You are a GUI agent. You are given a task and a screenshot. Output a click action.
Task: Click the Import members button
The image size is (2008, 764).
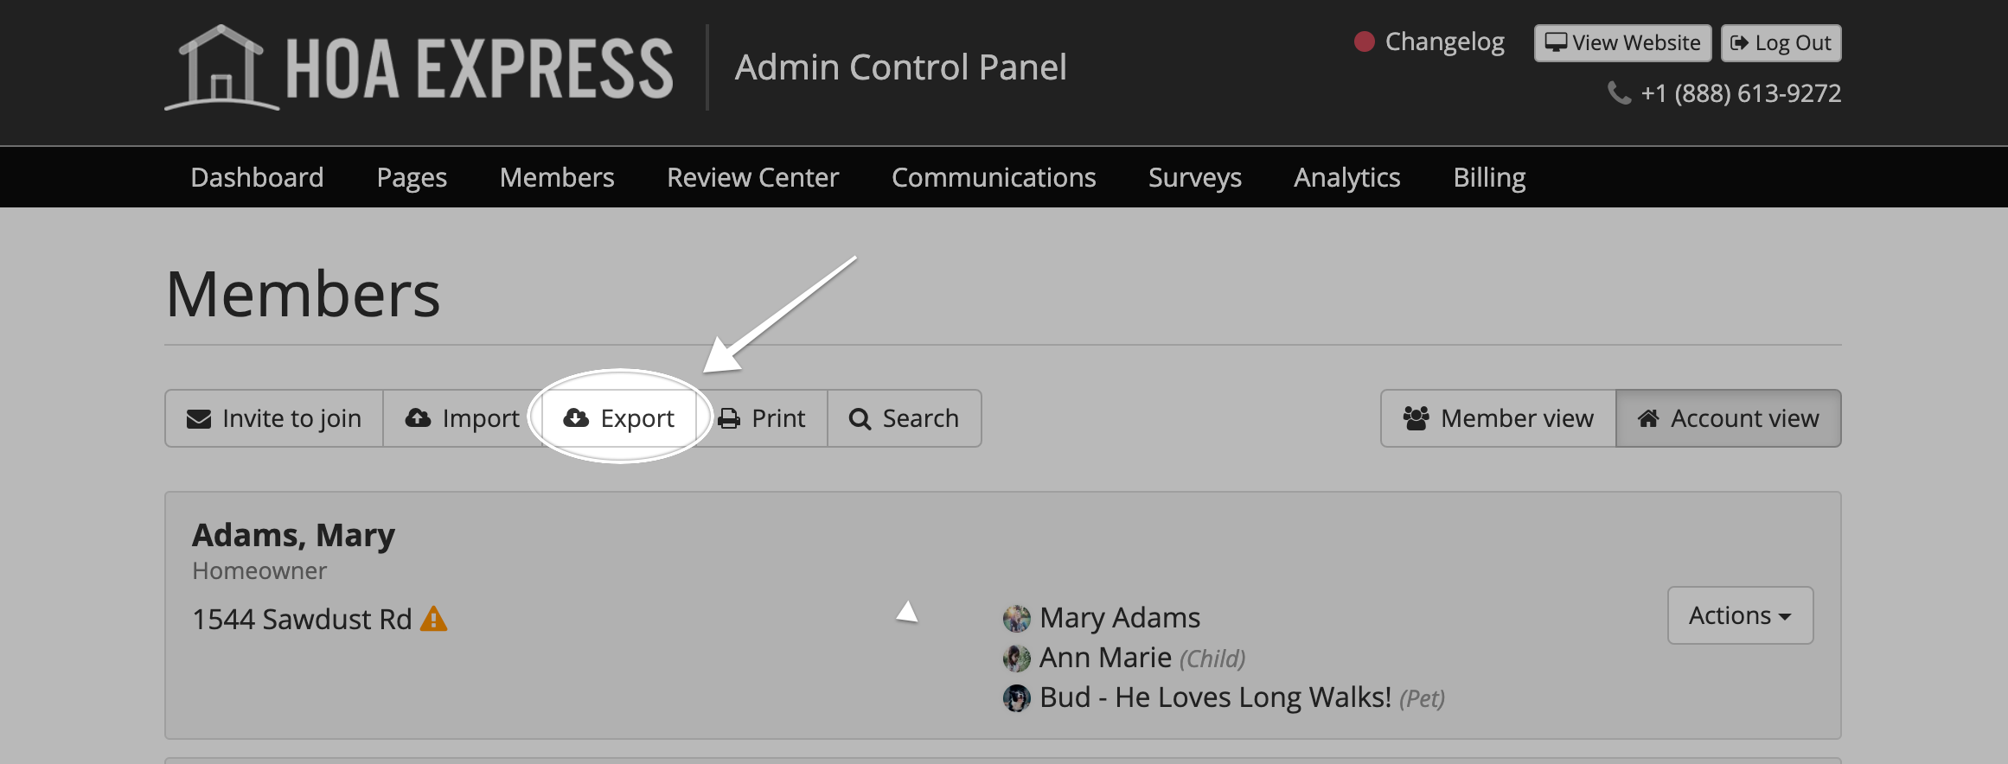(x=463, y=418)
